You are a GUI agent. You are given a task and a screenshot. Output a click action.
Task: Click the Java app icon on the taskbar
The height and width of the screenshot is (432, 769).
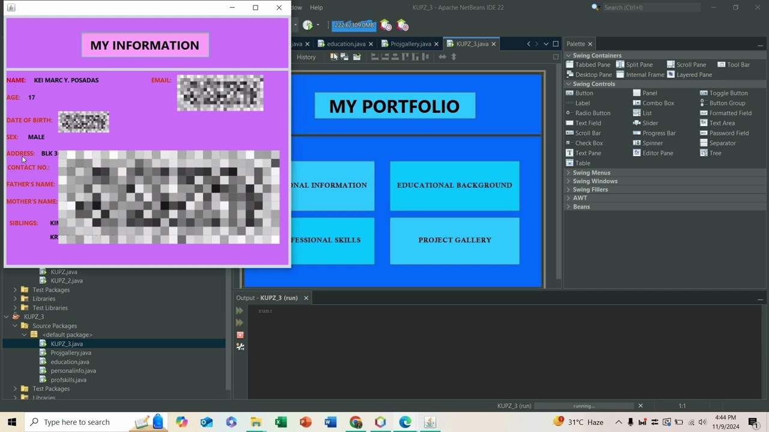pos(430,422)
